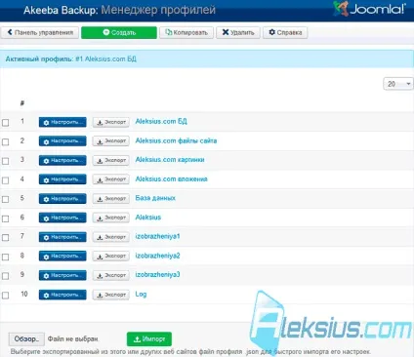This screenshot has height=357, width=414.
Task: Go back to Панель управления
Action: point(40,32)
